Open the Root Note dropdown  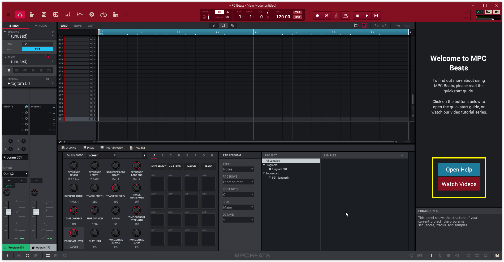[x=238, y=195]
